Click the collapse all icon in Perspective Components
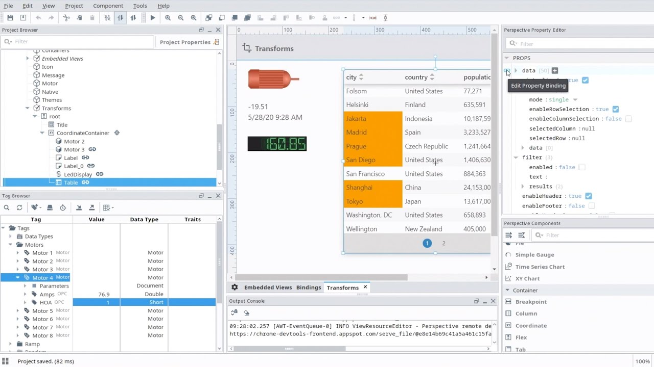This screenshot has height=367, width=654. [521, 235]
